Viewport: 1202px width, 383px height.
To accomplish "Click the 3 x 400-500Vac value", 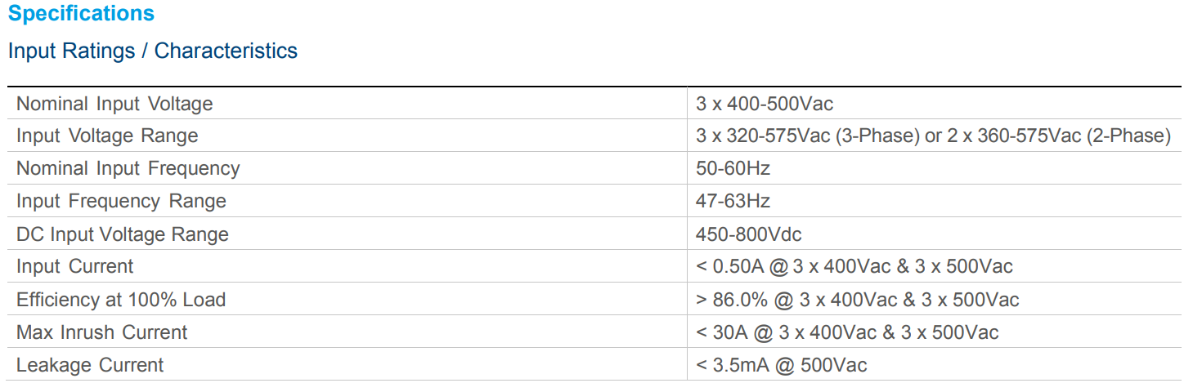I will [x=765, y=104].
